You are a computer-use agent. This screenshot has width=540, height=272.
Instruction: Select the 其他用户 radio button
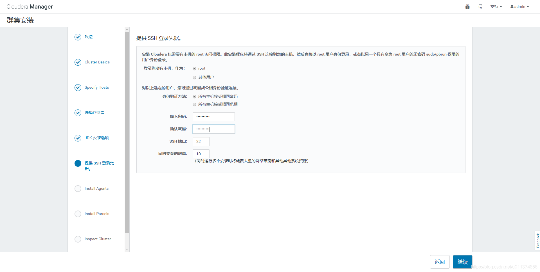pyautogui.click(x=194, y=77)
